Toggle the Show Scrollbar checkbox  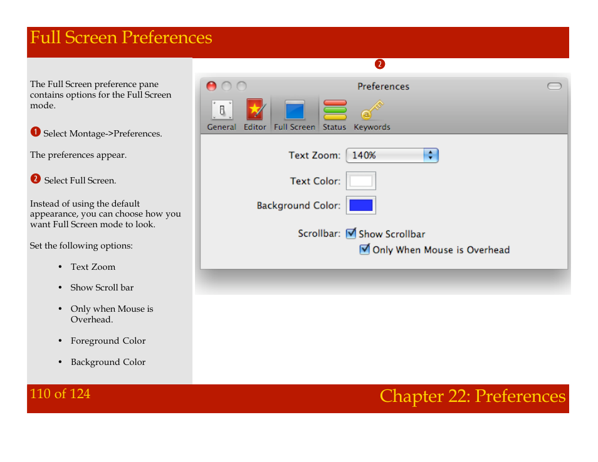[x=351, y=233]
